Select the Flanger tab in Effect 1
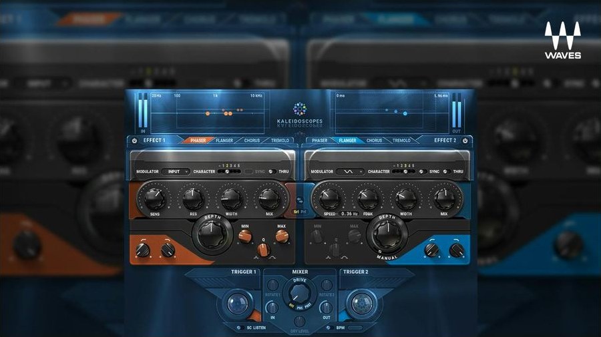 pos(224,141)
